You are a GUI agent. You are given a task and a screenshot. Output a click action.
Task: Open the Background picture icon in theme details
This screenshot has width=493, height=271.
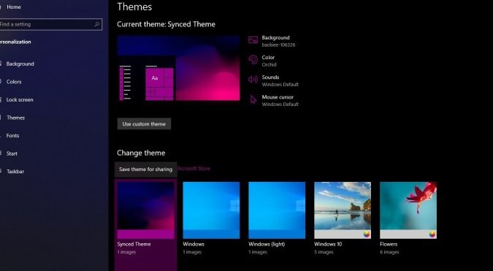click(x=253, y=40)
